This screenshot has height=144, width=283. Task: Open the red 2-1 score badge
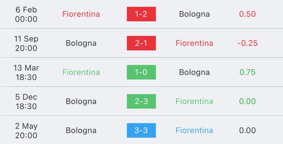[141, 43]
